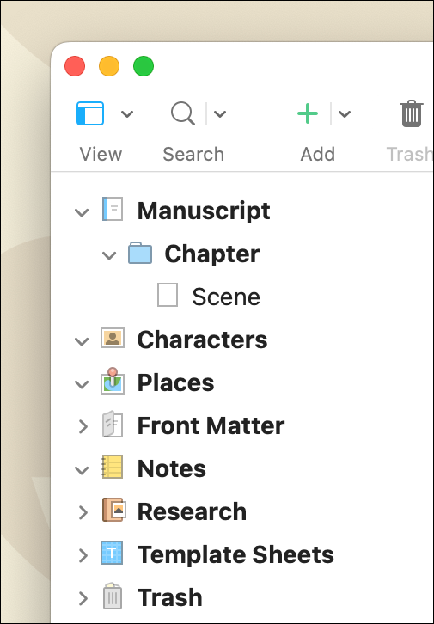The image size is (434, 624).
Task: Collapse the Places folder
Action: tap(82, 384)
